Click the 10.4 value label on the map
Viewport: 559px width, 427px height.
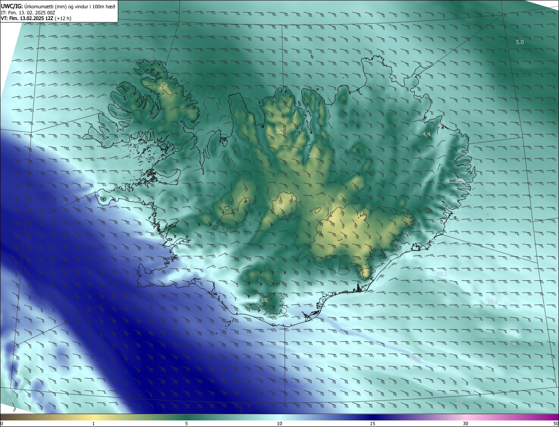tap(492, 302)
